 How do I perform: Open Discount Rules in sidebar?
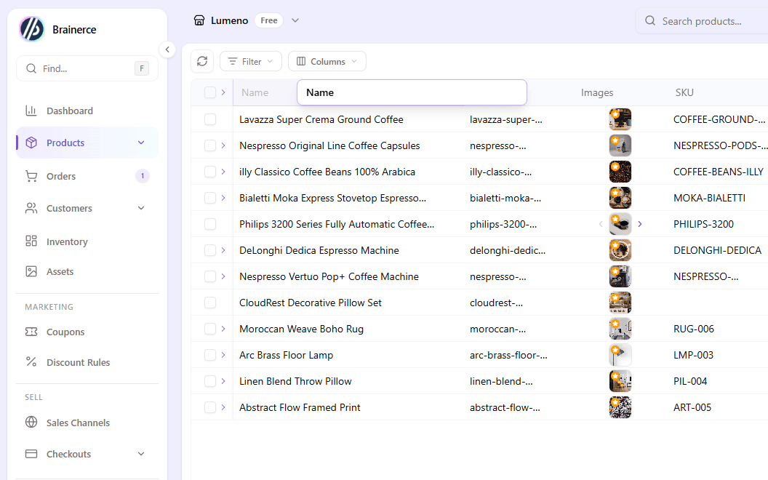87,362
